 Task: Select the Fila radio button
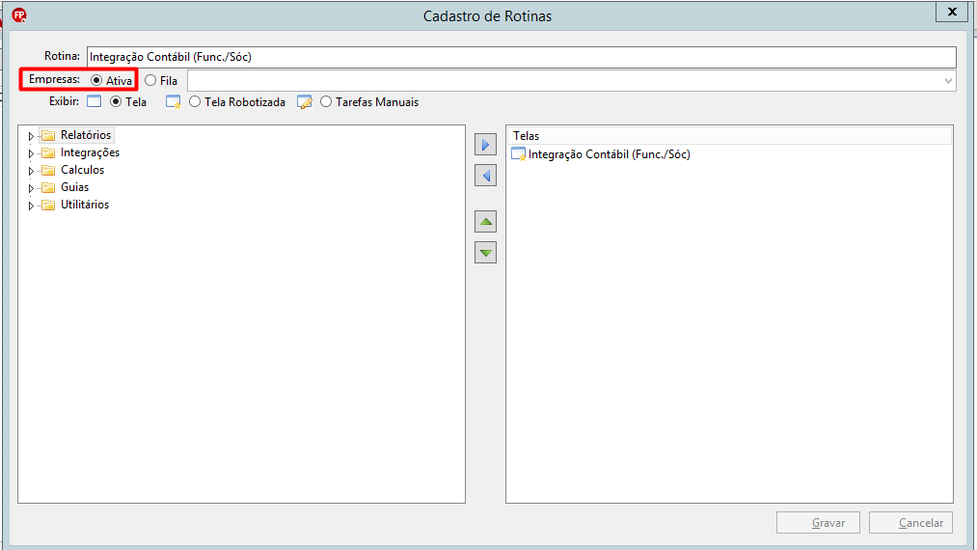(x=150, y=80)
